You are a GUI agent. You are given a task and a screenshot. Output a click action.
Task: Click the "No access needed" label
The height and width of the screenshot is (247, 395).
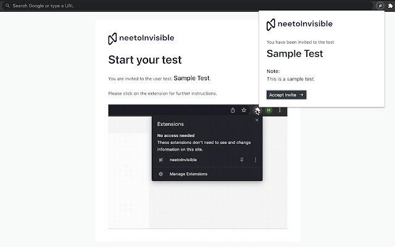[x=176, y=136]
